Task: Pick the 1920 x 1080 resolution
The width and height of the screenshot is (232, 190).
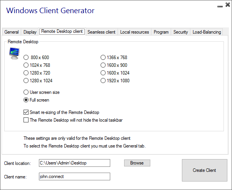Action: point(103,81)
